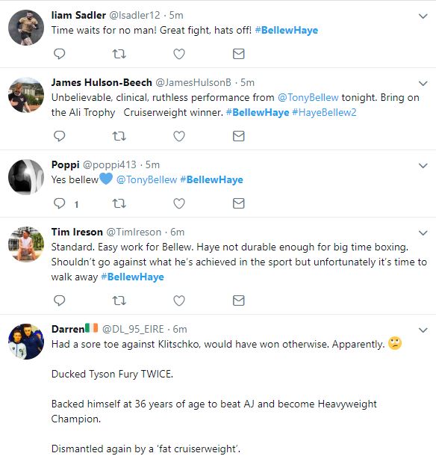This screenshot has width=436, height=456.
Task: Share Tim Ireson's tweet by message
Action: point(238,301)
